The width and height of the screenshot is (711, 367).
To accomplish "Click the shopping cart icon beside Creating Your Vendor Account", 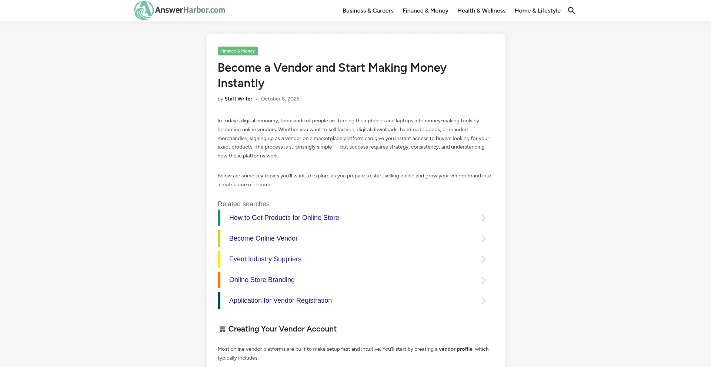I will point(222,329).
